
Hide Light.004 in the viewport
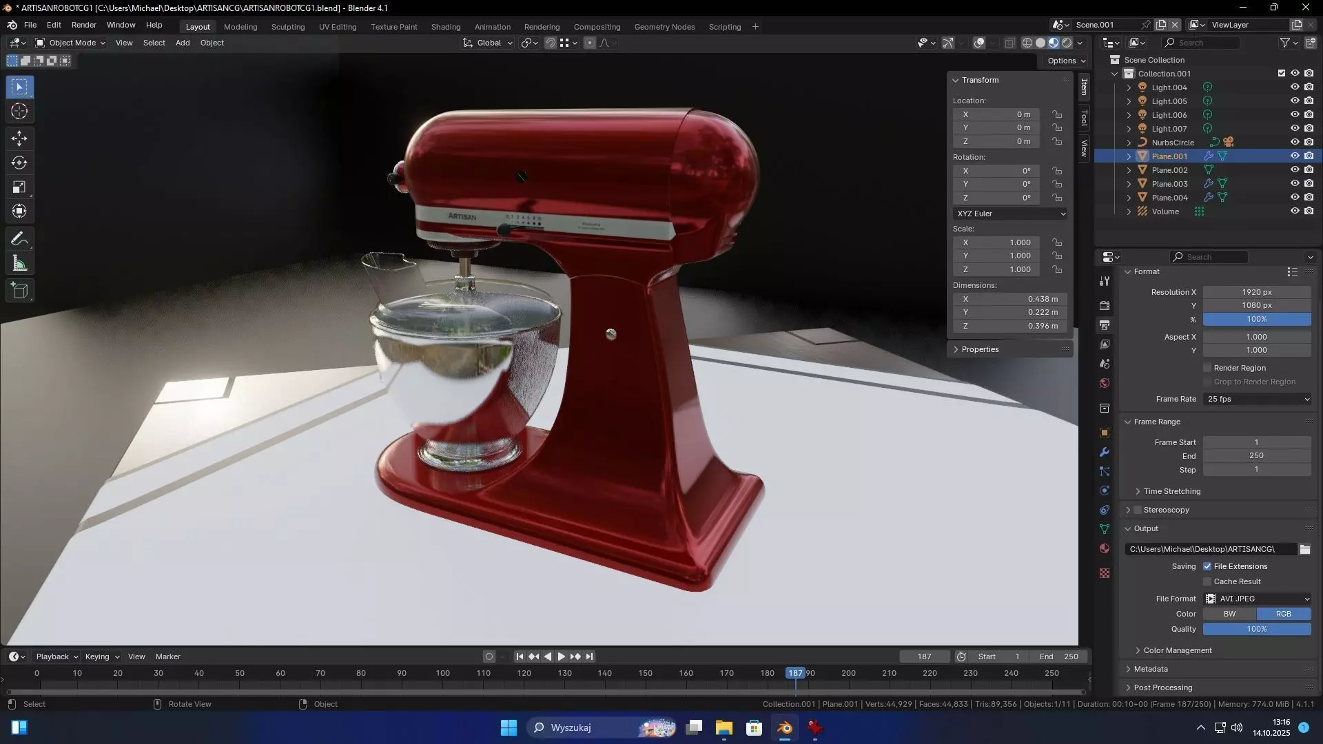click(x=1295, y=87)
